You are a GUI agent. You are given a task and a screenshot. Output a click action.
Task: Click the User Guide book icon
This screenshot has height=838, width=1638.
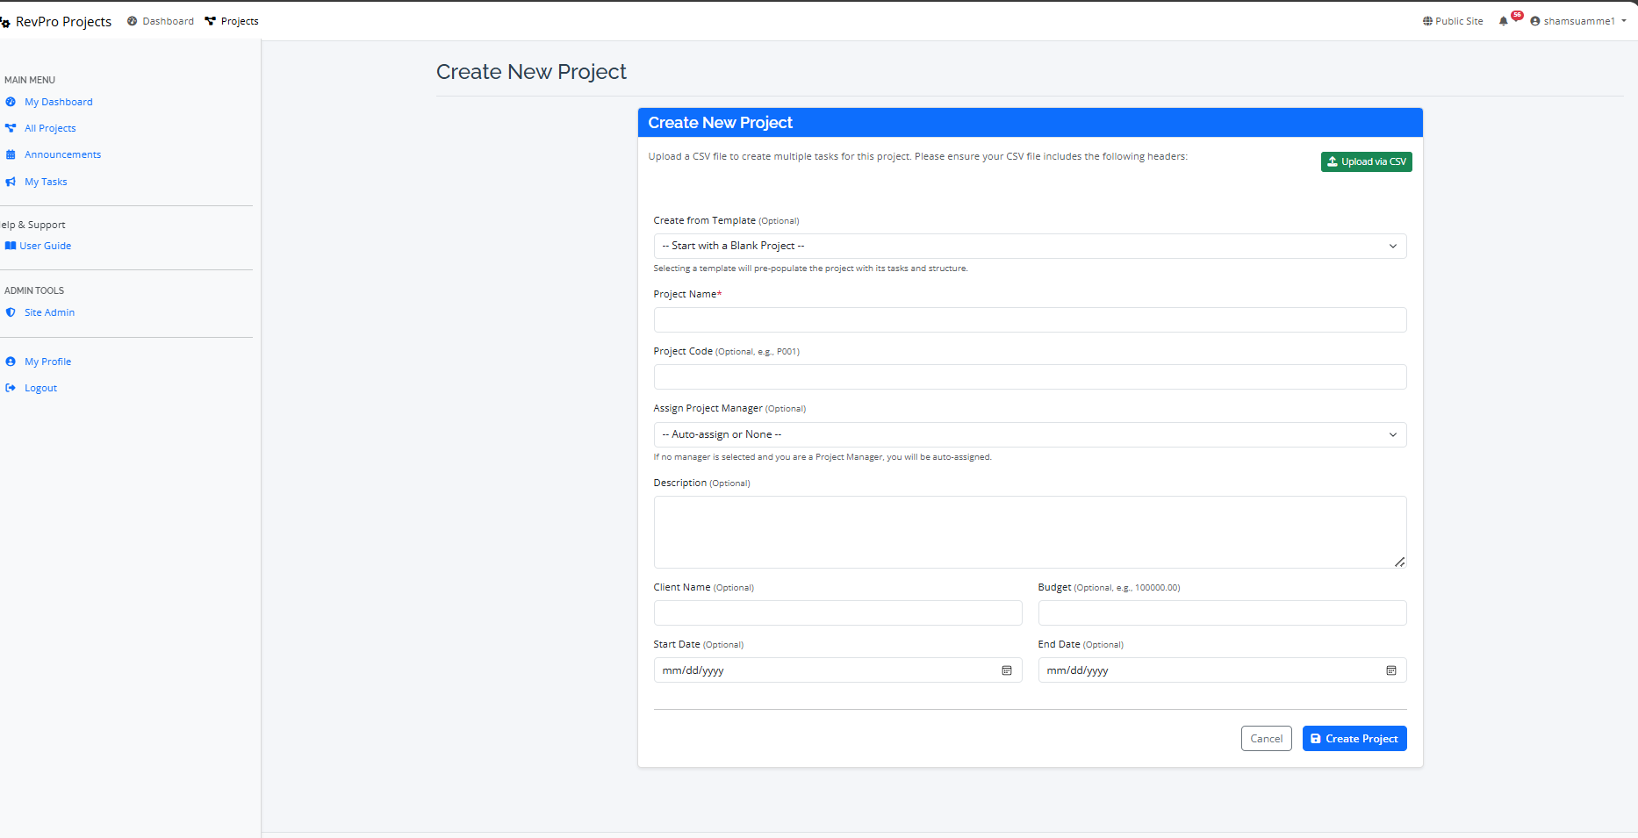[x=11, y=246]
